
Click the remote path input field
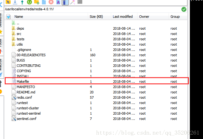(x=92, y=9)
